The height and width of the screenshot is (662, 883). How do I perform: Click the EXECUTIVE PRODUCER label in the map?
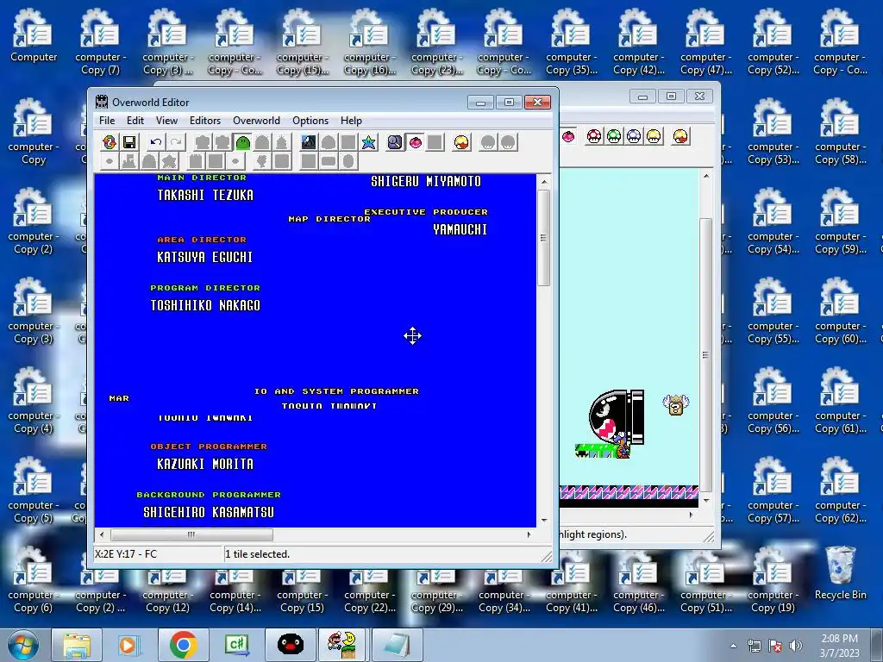click(426, 212)
